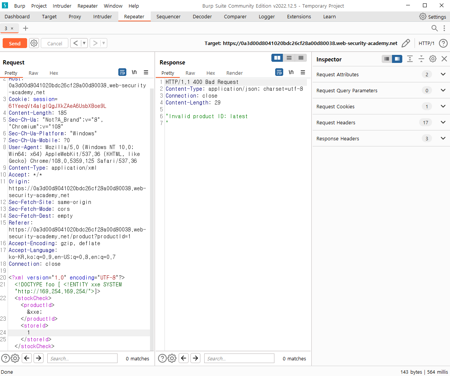Edit the target with the pencil icon
Image resolution: width=450 pixels, height=376 pixels.
[406, 43]
